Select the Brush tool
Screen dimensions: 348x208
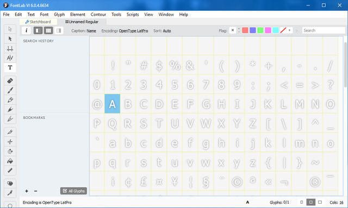click(x=10, y=90)
